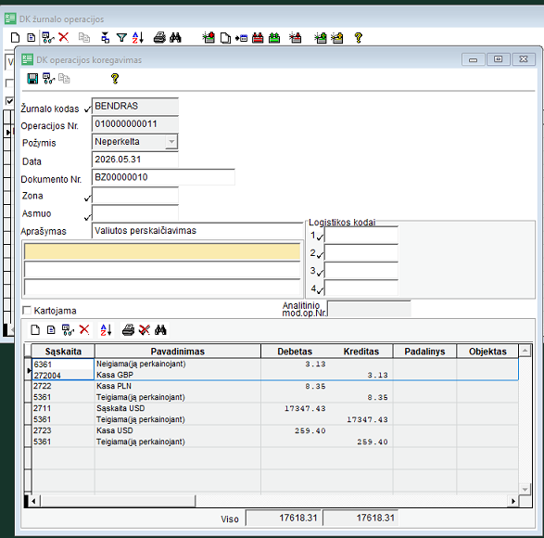The height and width of the screenshot is (538, 544).
Task: Open help in the edit dialog toolbar
Action: coord(115,79)
